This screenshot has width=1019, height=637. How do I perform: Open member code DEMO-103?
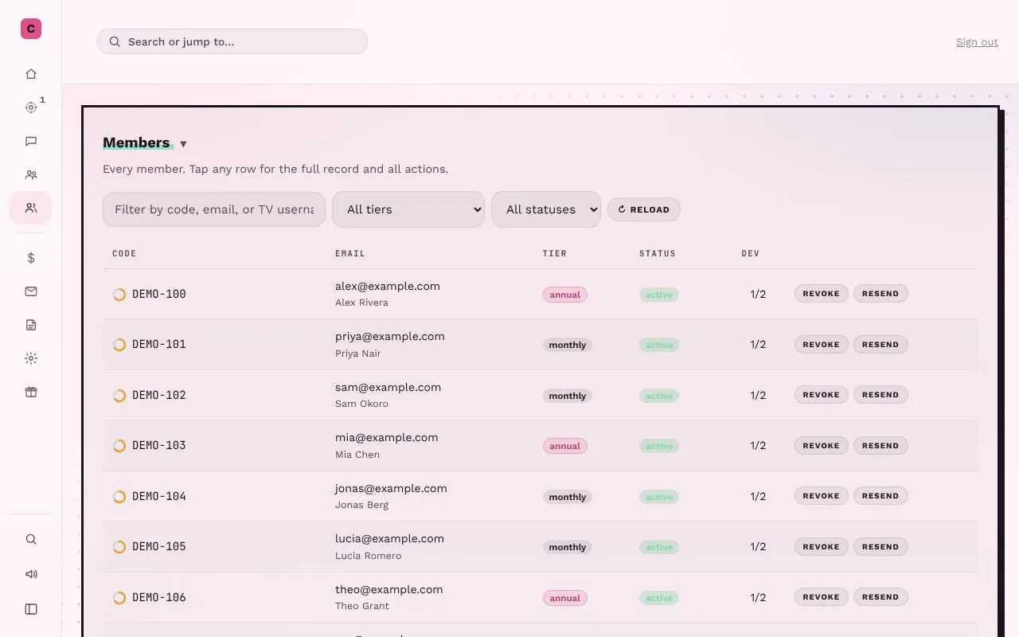pyautogui.click(x=159, y=446)
